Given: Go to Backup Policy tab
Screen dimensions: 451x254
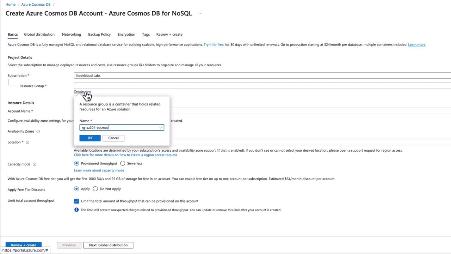Looking at the screenshot, I should click(99, 35).
